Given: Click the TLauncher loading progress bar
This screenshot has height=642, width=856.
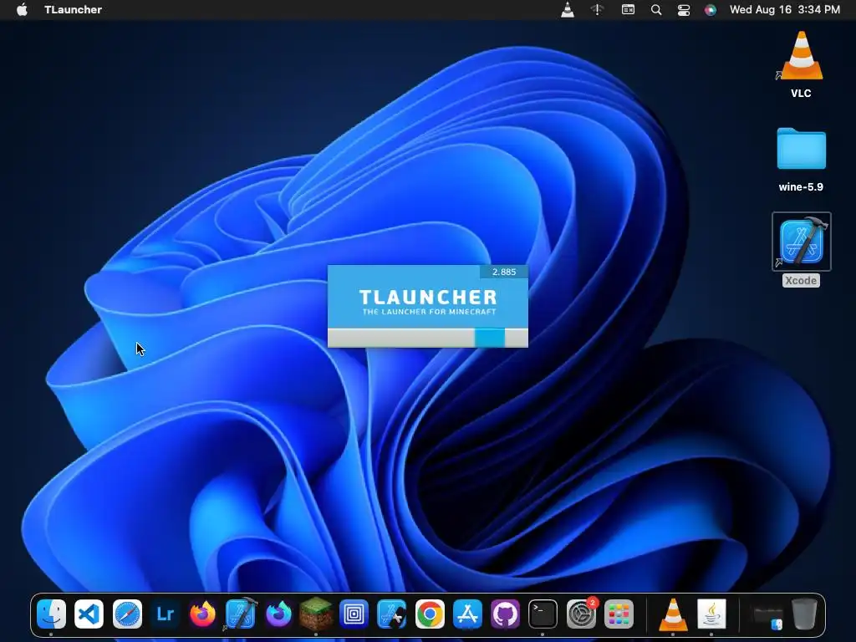Looking at the screenshot, I should click(427, 338).
